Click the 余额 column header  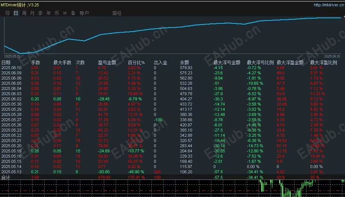pyautogui.click(x=184, y=63)
